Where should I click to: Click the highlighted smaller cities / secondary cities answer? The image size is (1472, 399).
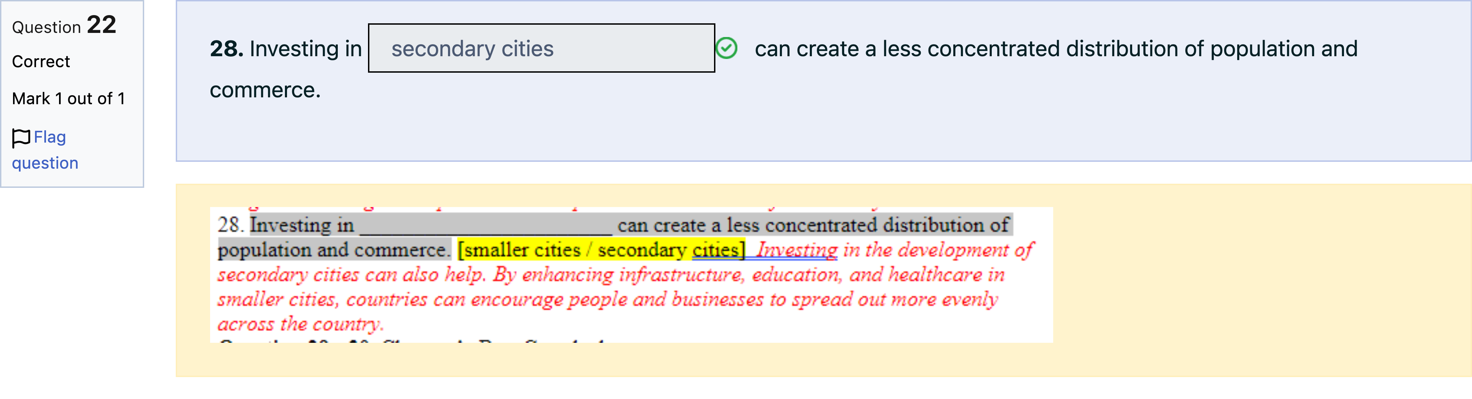(602, 250)
